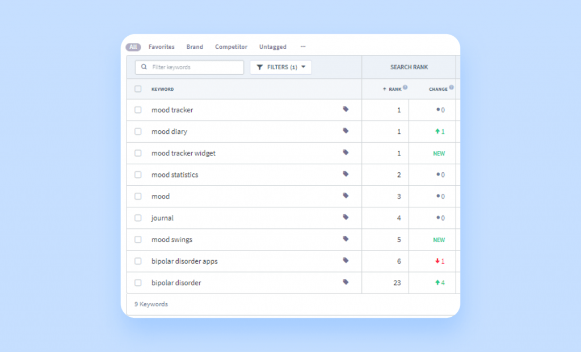Select the tag icon next to "mood swings"

click(346, 240)
